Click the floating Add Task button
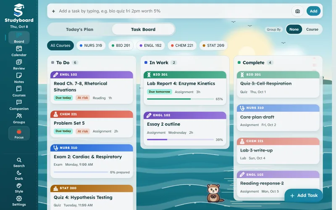The height and width of the screenshot is (210, 336). [304, 195]
